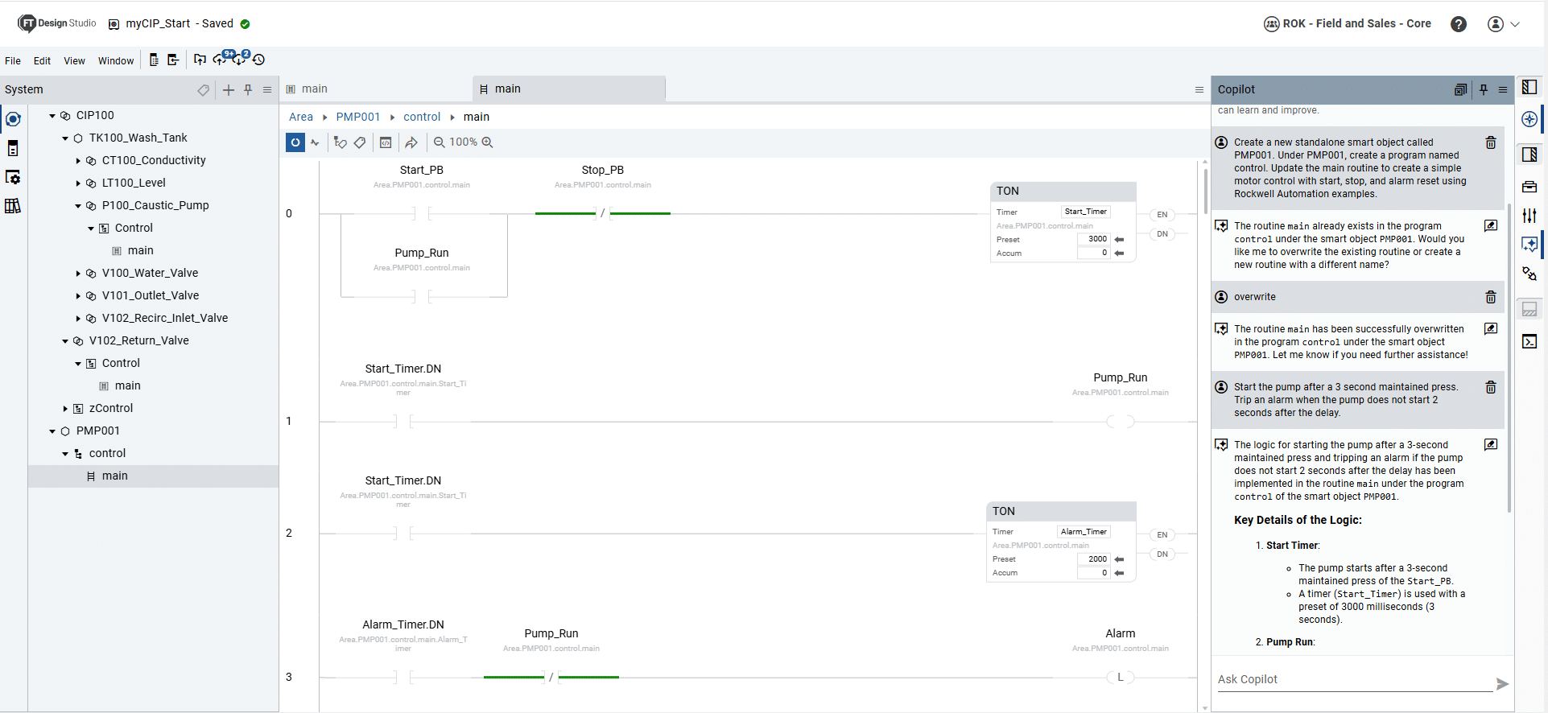Expand the CT100_Conductivity tree node
The image size is (1548, 713).
78,161
